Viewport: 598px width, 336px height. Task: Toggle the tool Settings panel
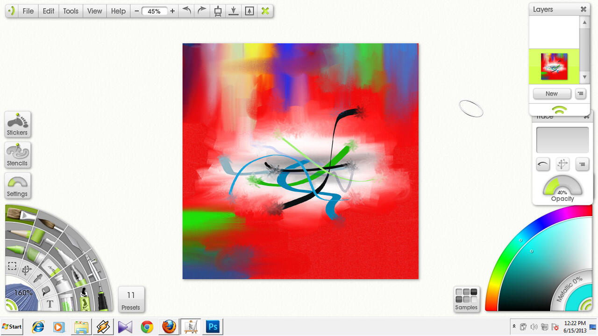coord(17,186)
